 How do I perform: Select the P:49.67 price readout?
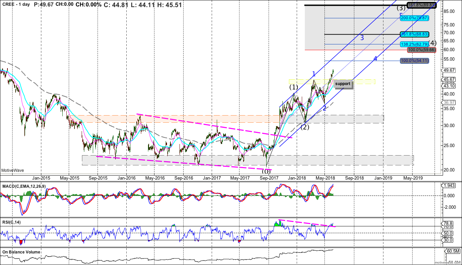[44, 4]
